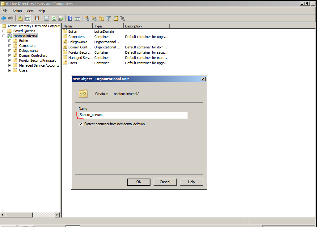Click the Find objects toolbar icon
317x227 pixels.
(x=116, y=19)
